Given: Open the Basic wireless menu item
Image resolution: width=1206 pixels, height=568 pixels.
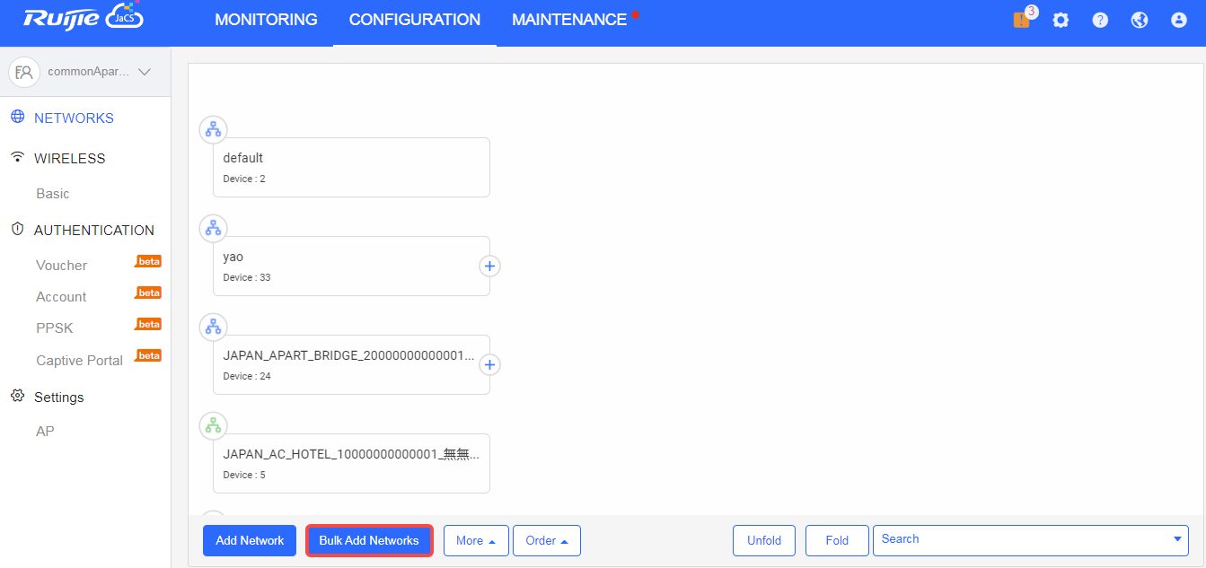Looking at the screenshot, I should click(x=53, y=194).
